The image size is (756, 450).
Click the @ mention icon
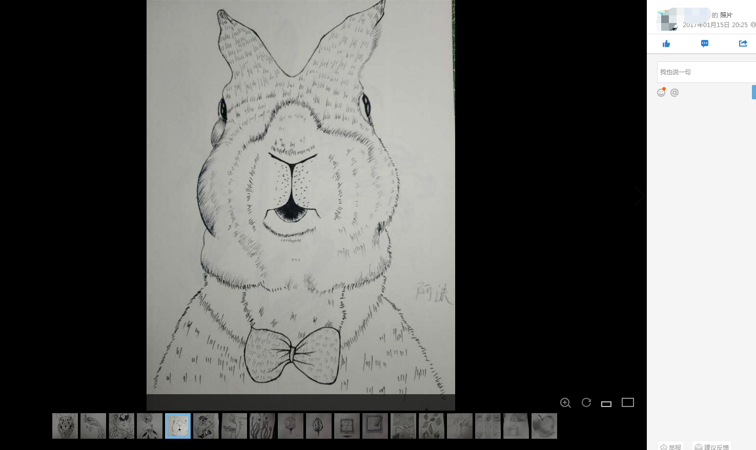pos(675,93)
